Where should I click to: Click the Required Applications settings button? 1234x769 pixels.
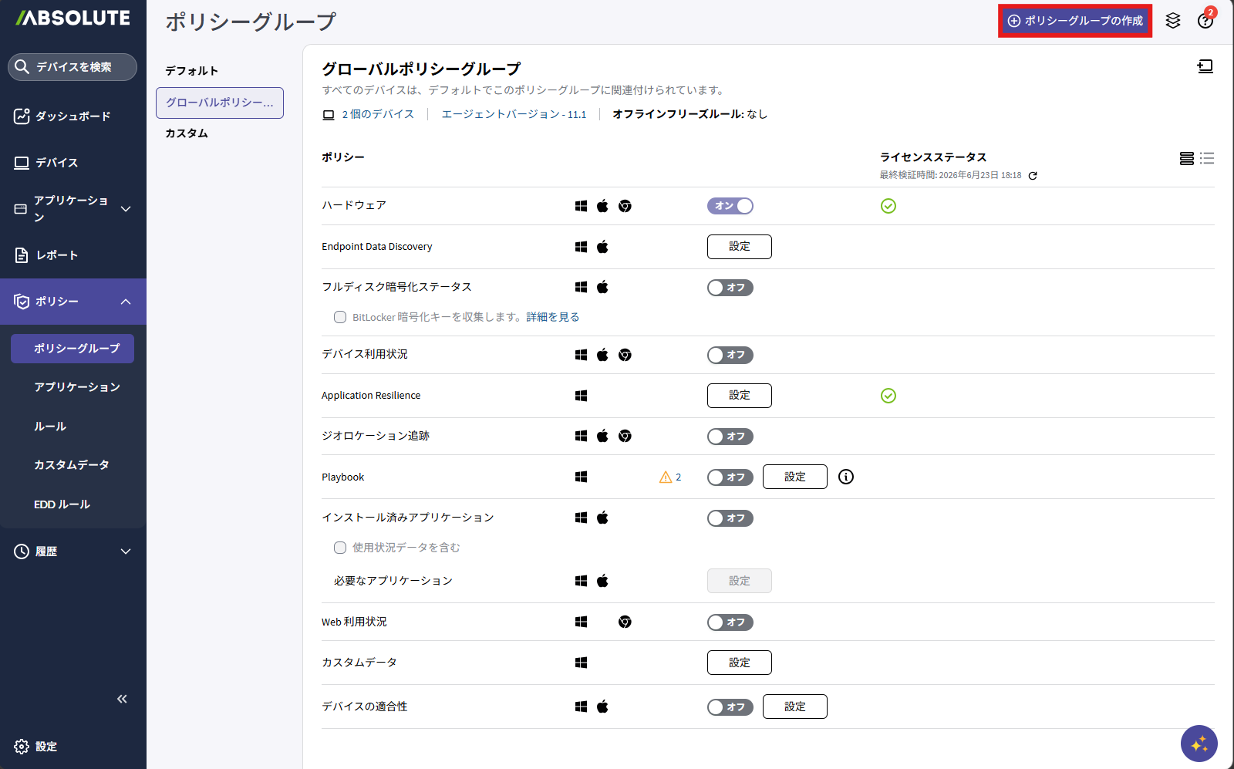pyautogui.click(x=740, y=581)
